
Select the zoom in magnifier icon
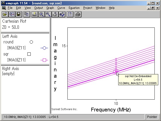click(42, 14)
